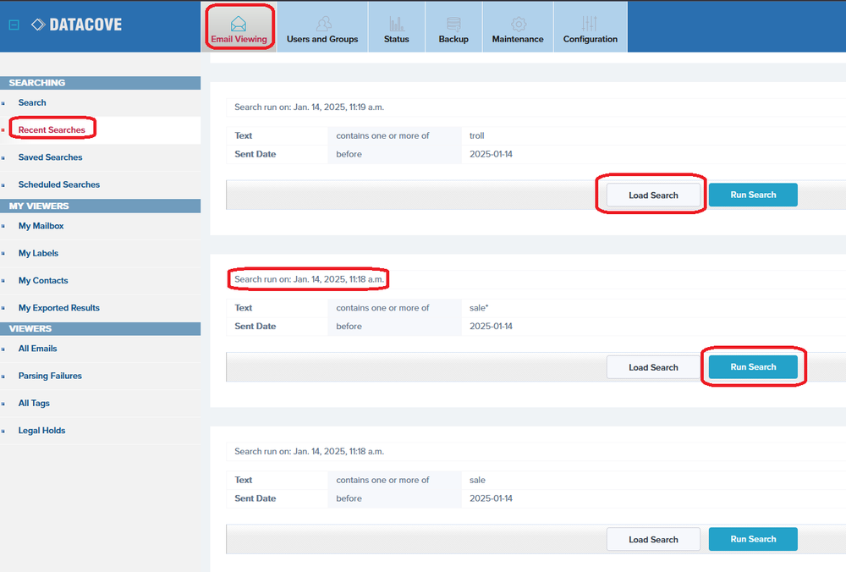The height and width of the screenshot is (572, 846).
Task: Collapse sidebar with the square minus icon
Action: coord(14,25)
